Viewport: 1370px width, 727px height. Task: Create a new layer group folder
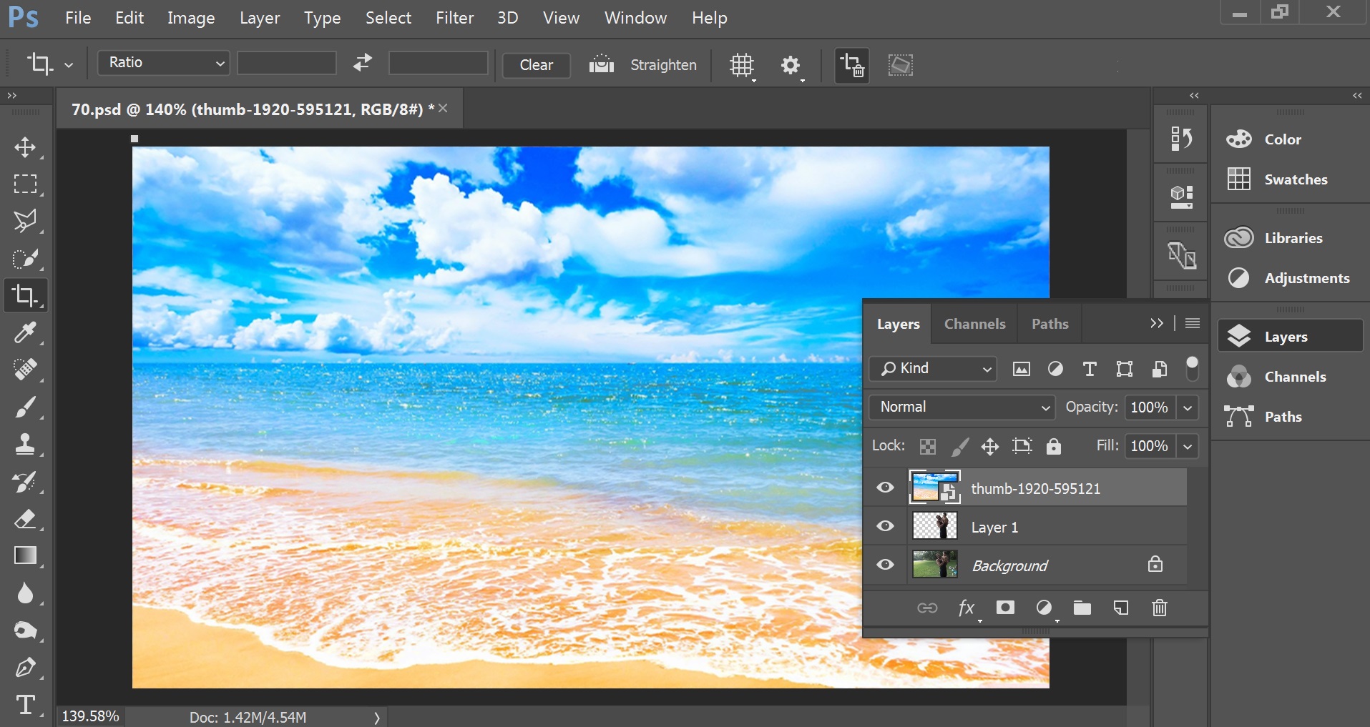click(x=1082, y=608)
